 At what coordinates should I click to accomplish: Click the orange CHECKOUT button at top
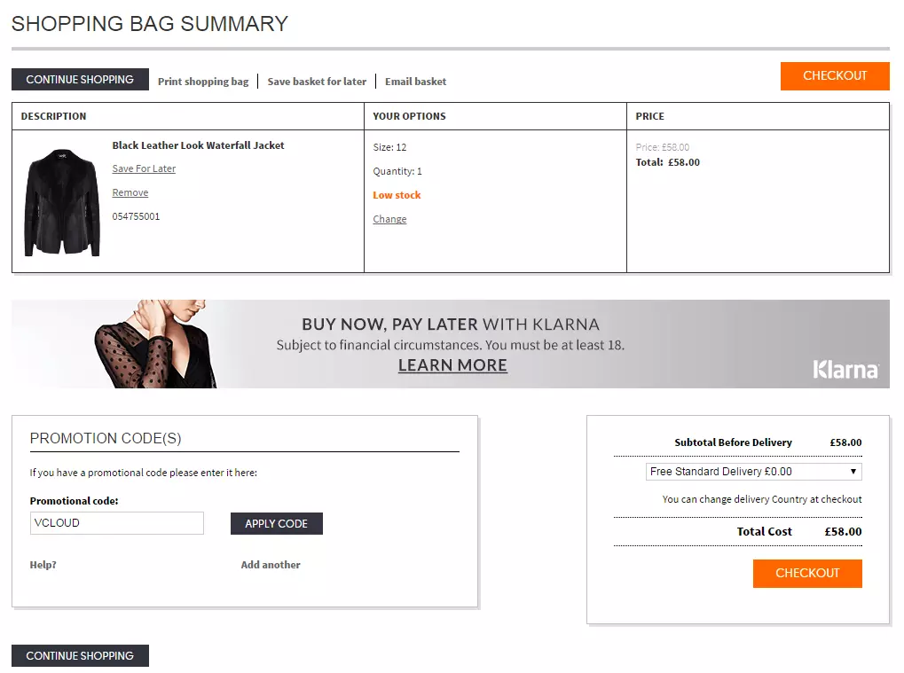point(834,76)
